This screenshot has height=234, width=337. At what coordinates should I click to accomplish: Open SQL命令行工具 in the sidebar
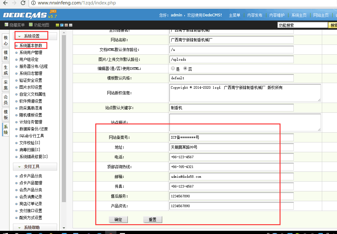[32, 136]
